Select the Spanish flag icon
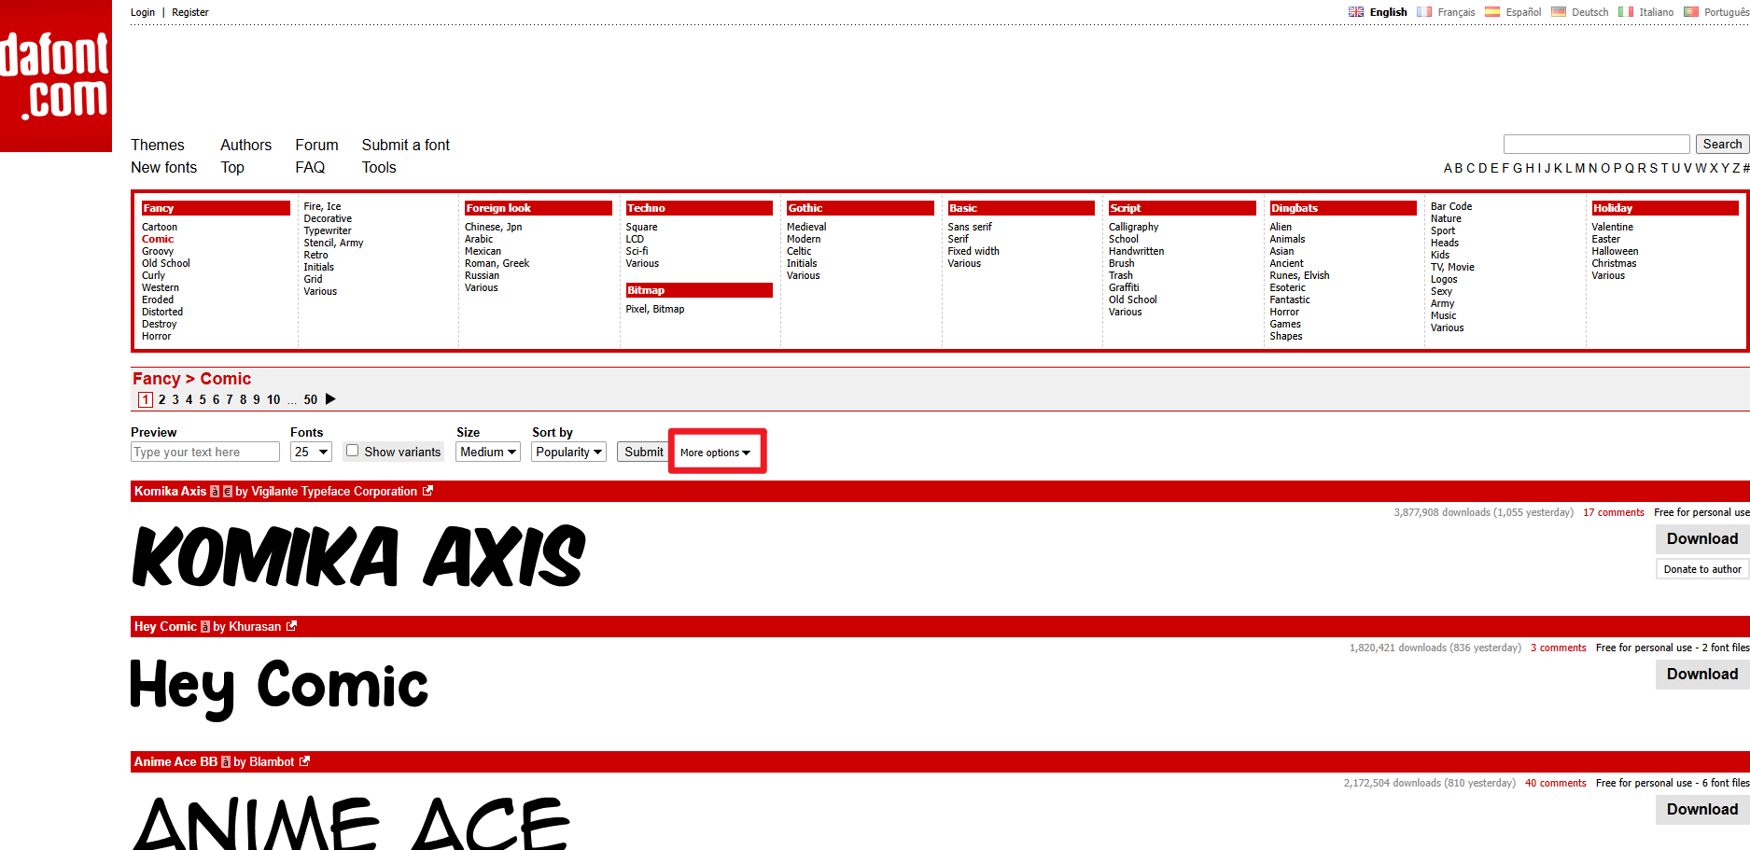The image size is (1750, 850). pos(1492,12)
